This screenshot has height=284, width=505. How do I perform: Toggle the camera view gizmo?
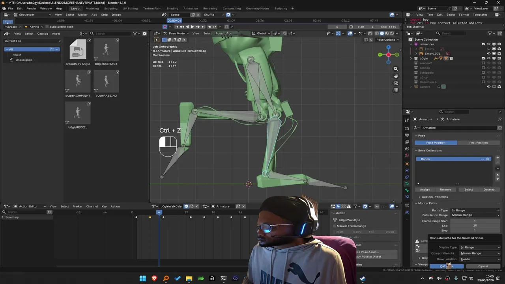396,83
